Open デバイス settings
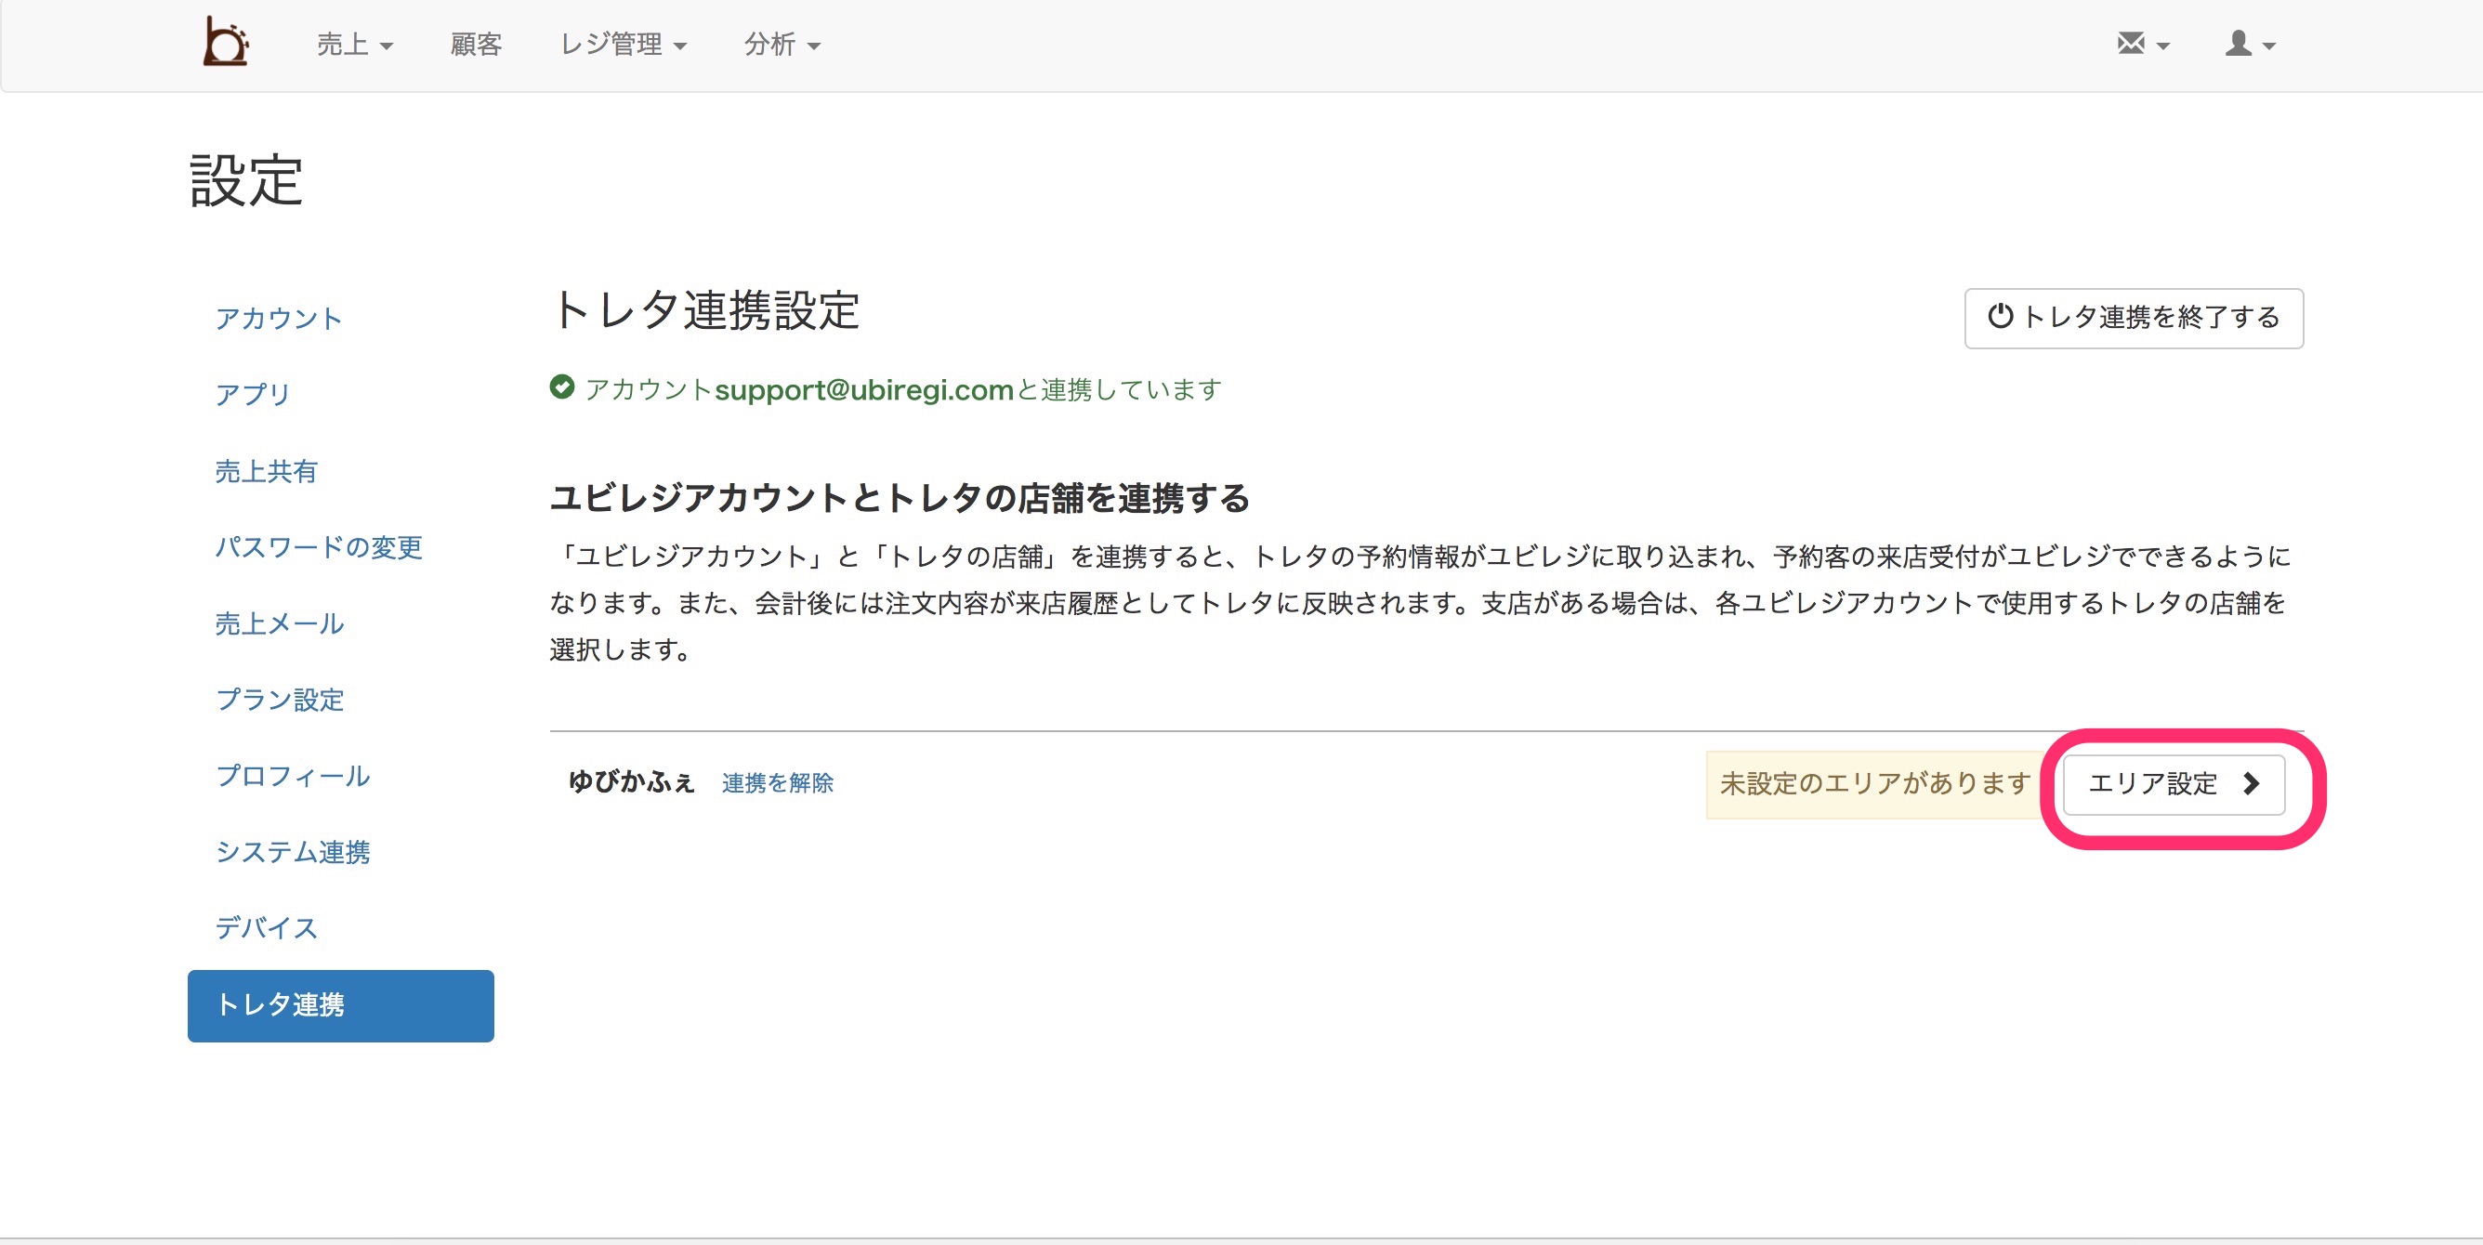This screenshot has height=1245, width=2483. [266, 928]
